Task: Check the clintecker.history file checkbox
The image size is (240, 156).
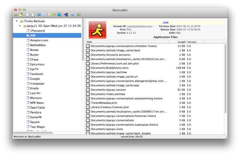Action: click(88, 46)
